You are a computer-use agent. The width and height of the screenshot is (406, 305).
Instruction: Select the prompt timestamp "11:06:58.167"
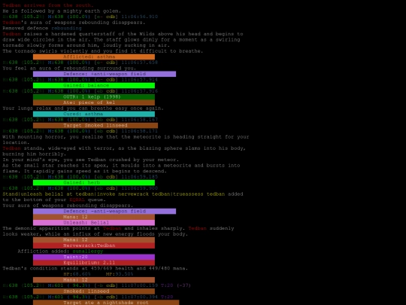point(139,120)
